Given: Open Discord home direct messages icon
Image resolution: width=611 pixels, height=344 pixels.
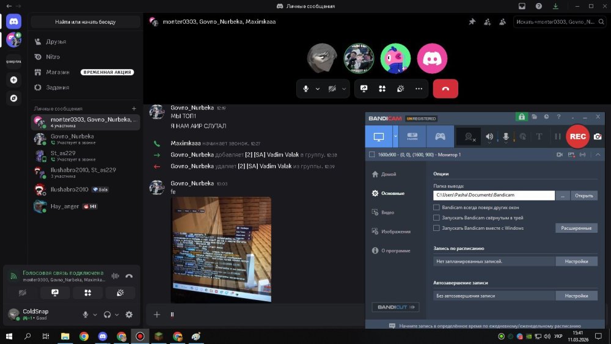Looking at the screenshot, I should (13, 21).
